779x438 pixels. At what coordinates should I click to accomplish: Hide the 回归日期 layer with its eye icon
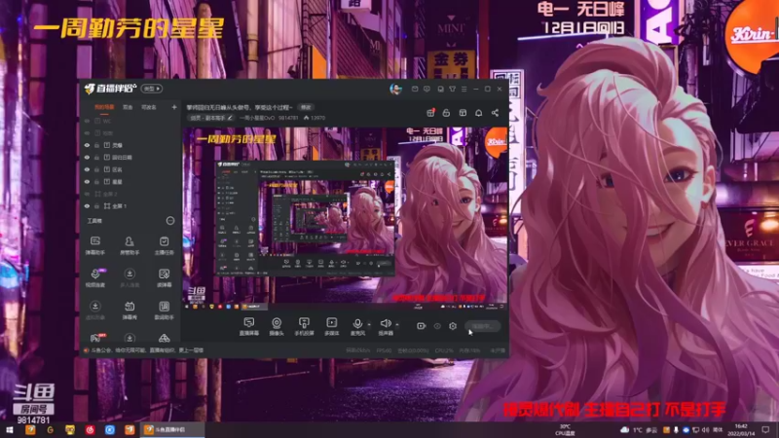(87, 158)
